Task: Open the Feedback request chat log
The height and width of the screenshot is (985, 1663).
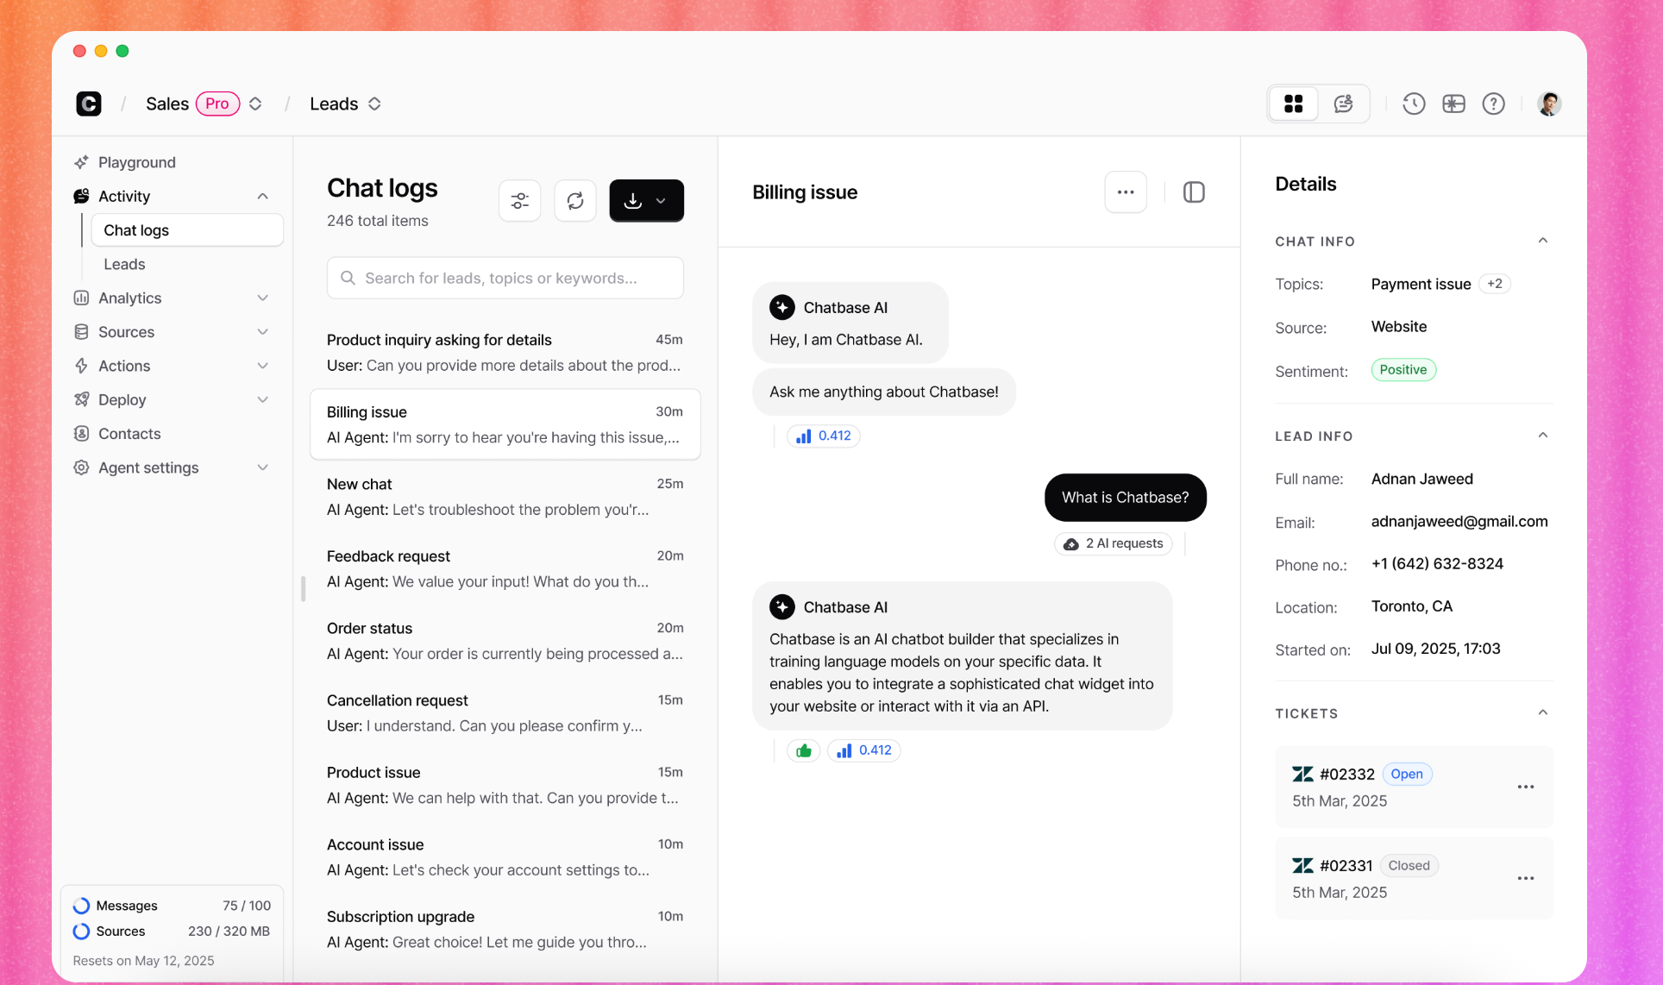Action: 505,569
